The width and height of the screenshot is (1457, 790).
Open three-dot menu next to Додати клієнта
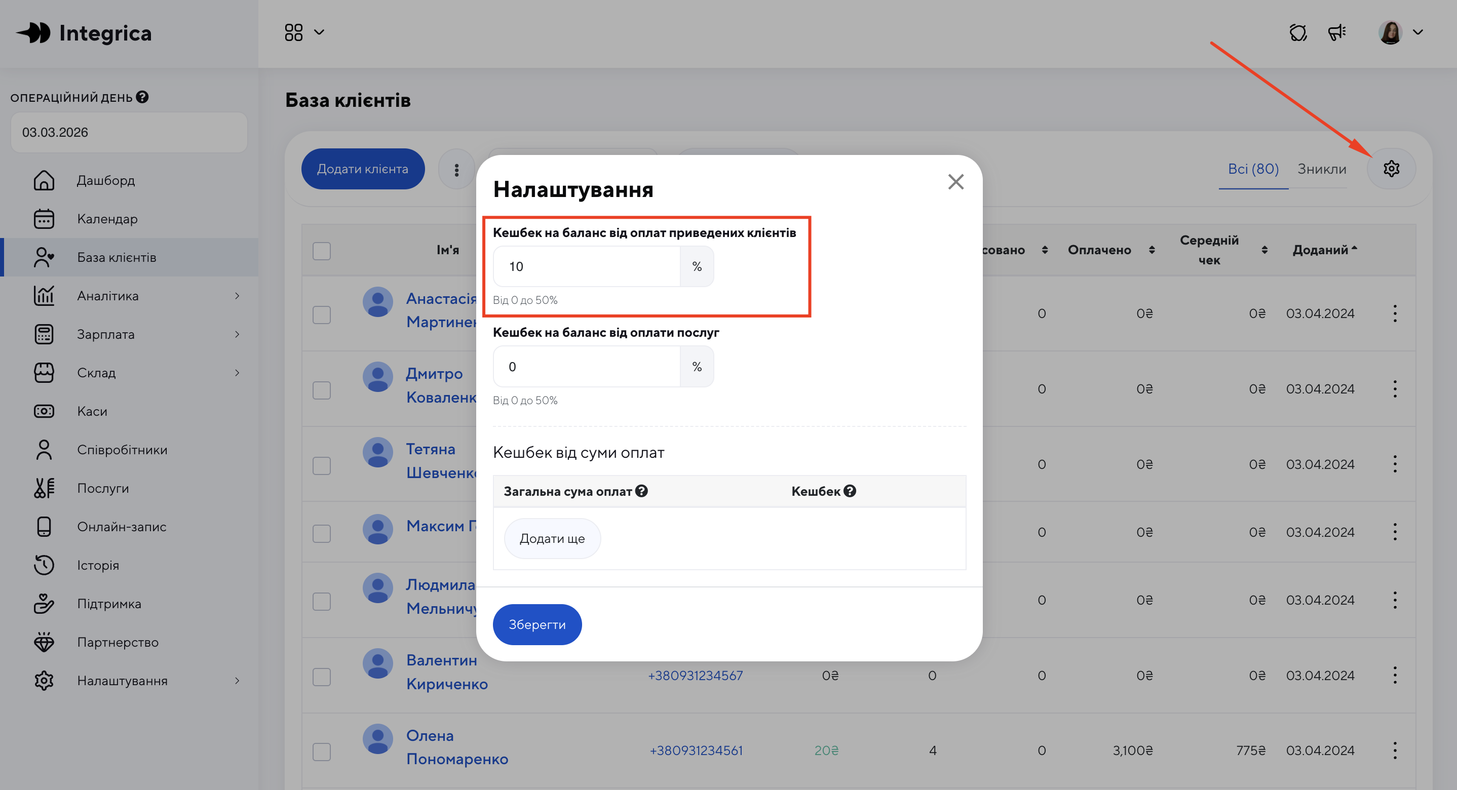point(456,169)
